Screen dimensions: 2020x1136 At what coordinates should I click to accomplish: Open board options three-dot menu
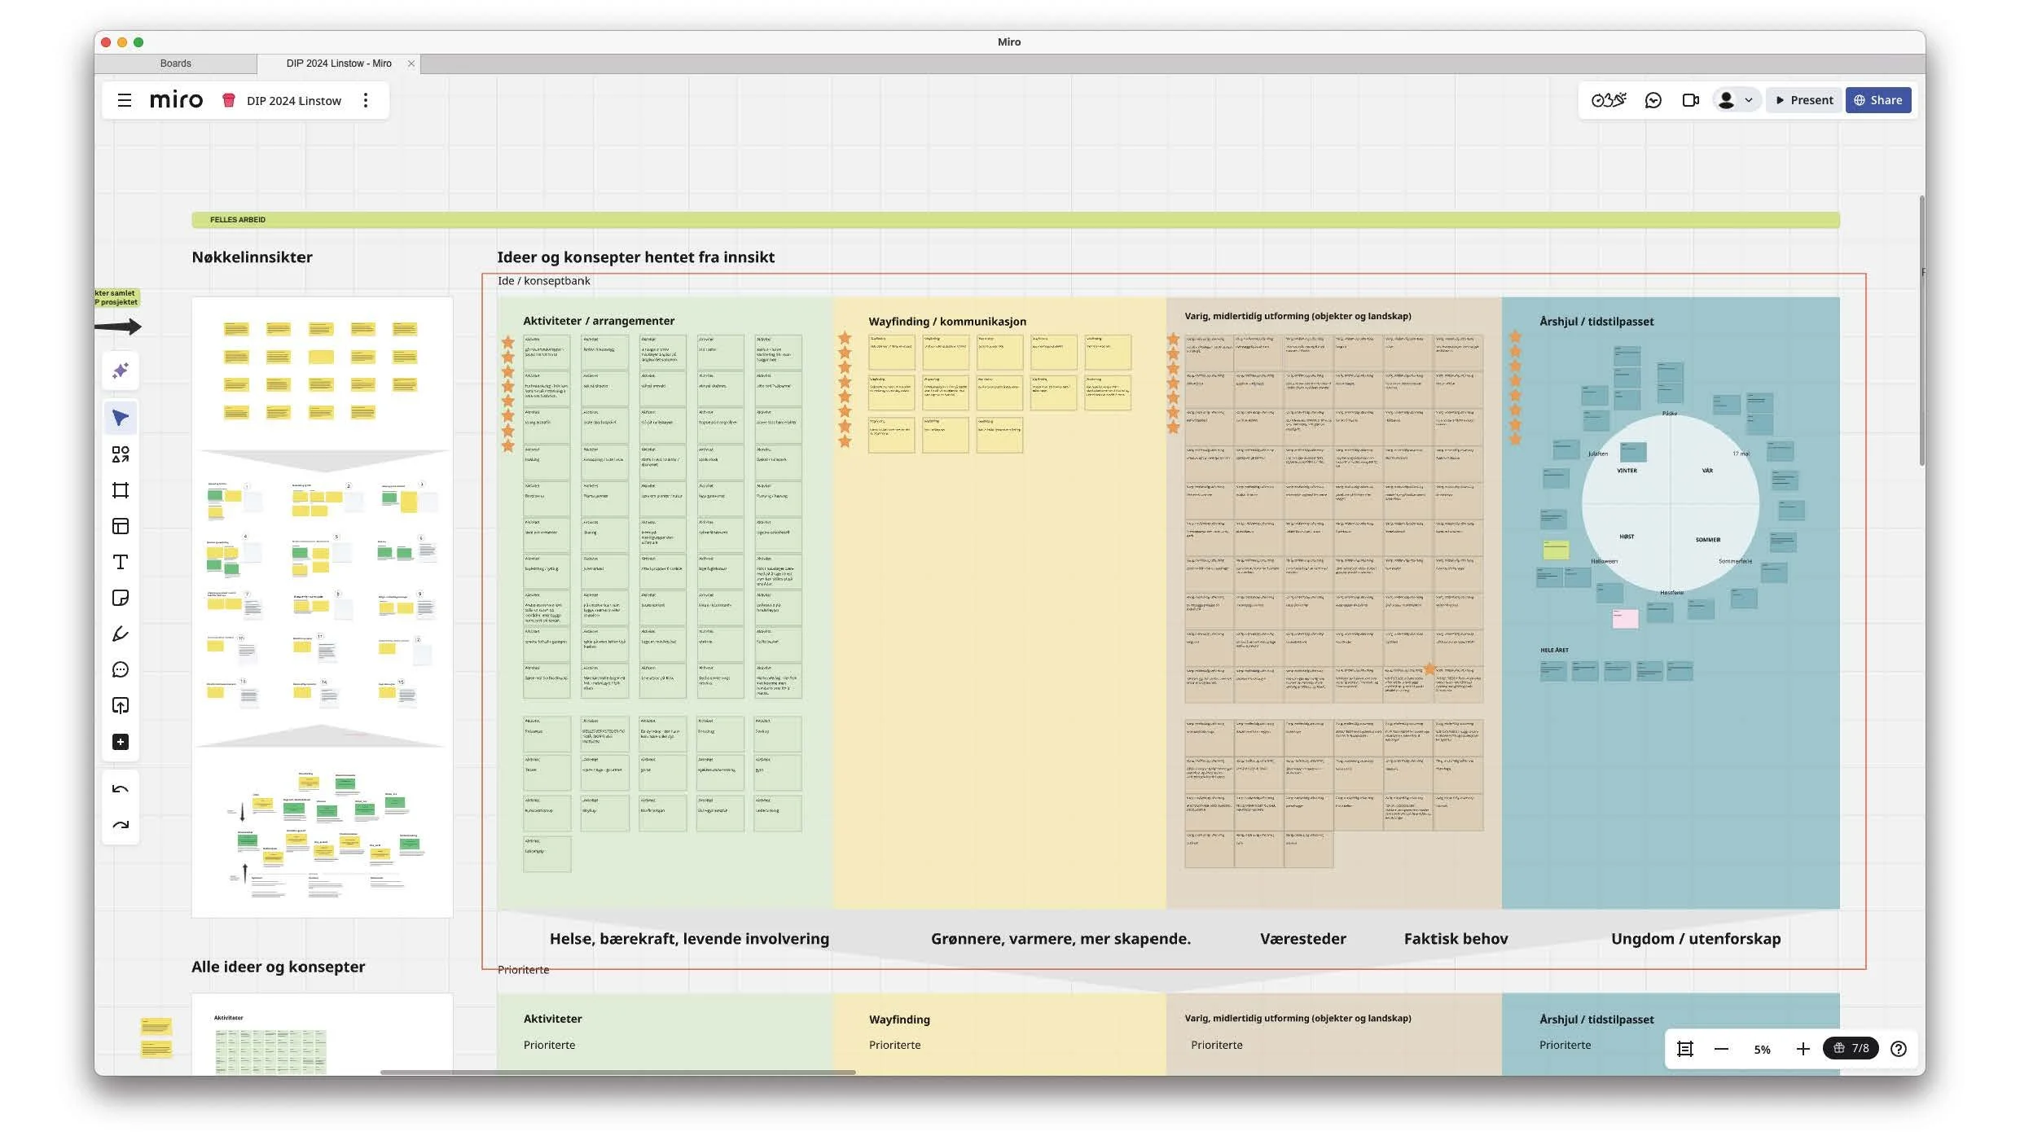pyautogui.click(x=366, y=100)
